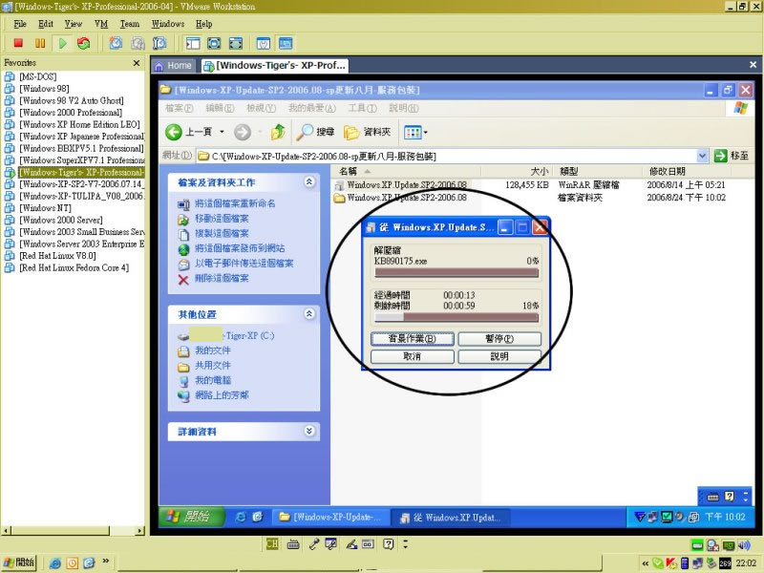Click the Revert to snapshot icon
The image size is (764, 573).
[x=138, y=43]
